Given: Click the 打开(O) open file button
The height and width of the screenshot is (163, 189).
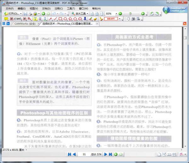Looking at the screenshot, I should (x=12, y=14).
